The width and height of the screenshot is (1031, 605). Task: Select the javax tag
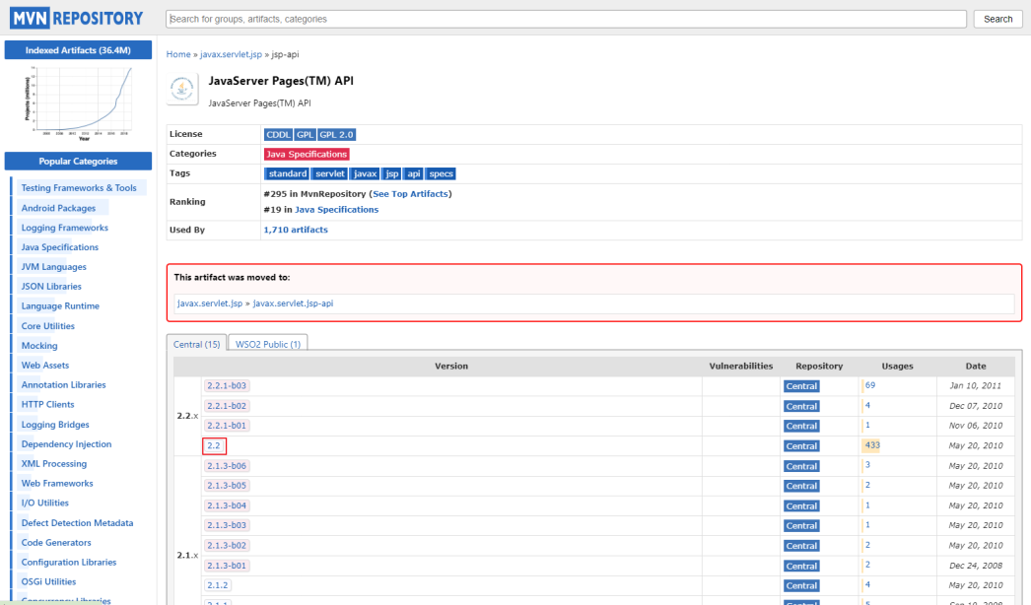tap(365, 173)
